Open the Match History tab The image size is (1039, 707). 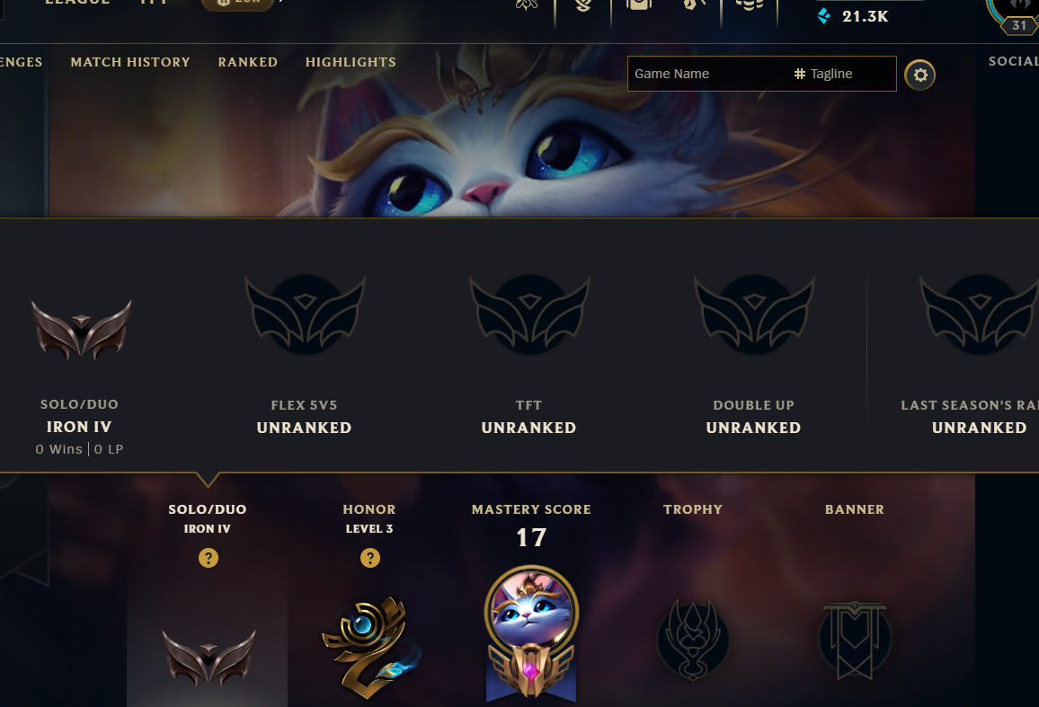click(130, 62)
